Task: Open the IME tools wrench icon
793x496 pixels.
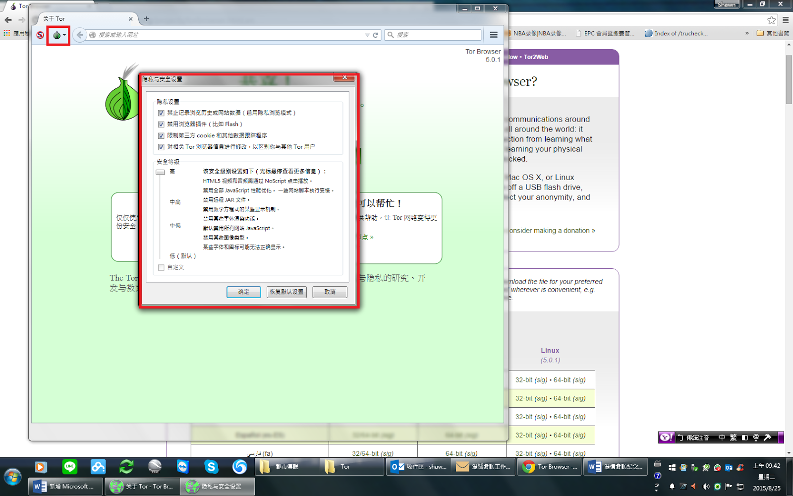Action: pyautogui.click(x=767, y=437)
